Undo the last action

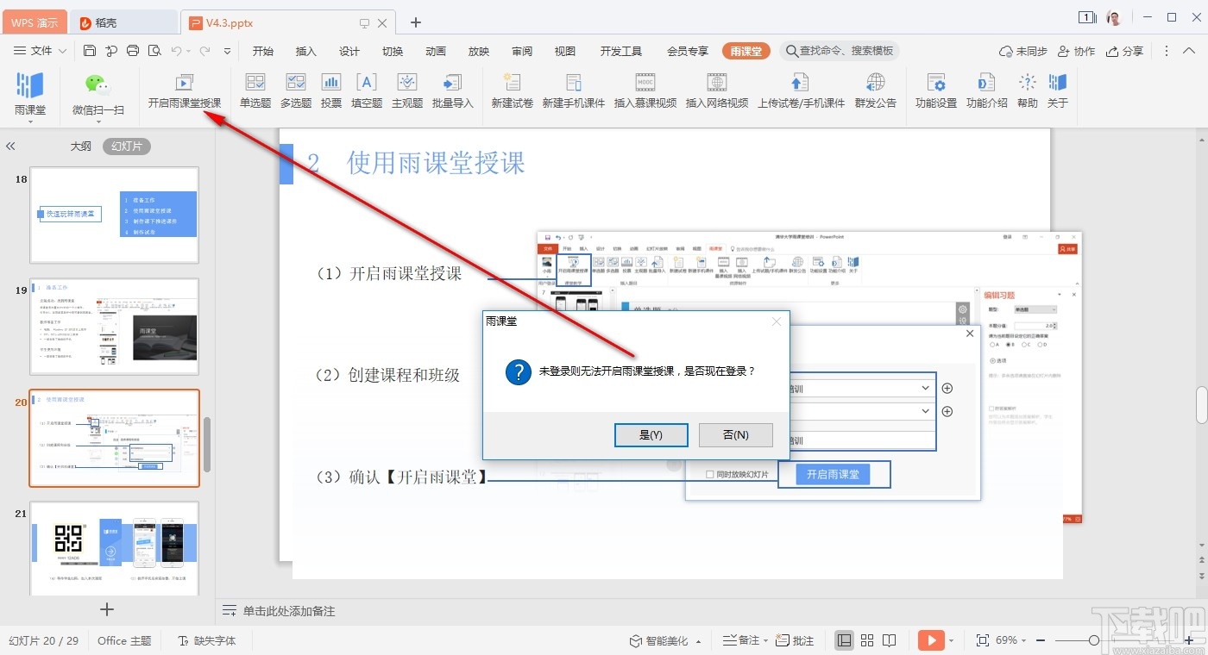click(176, 51)
